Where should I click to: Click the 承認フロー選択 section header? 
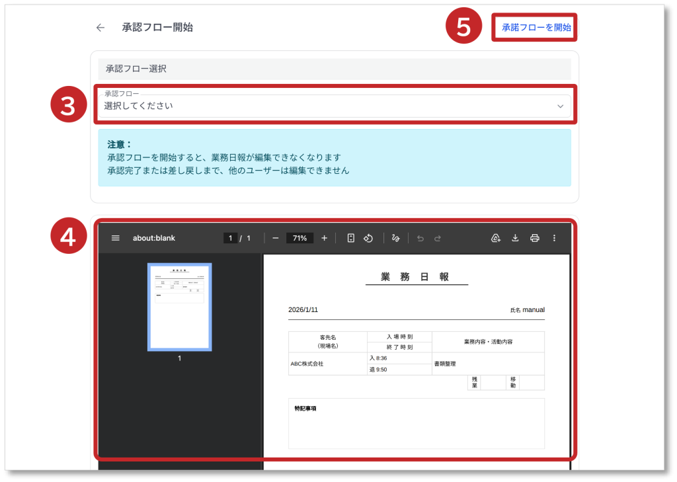pyautogui.click(x=334, y=69)
